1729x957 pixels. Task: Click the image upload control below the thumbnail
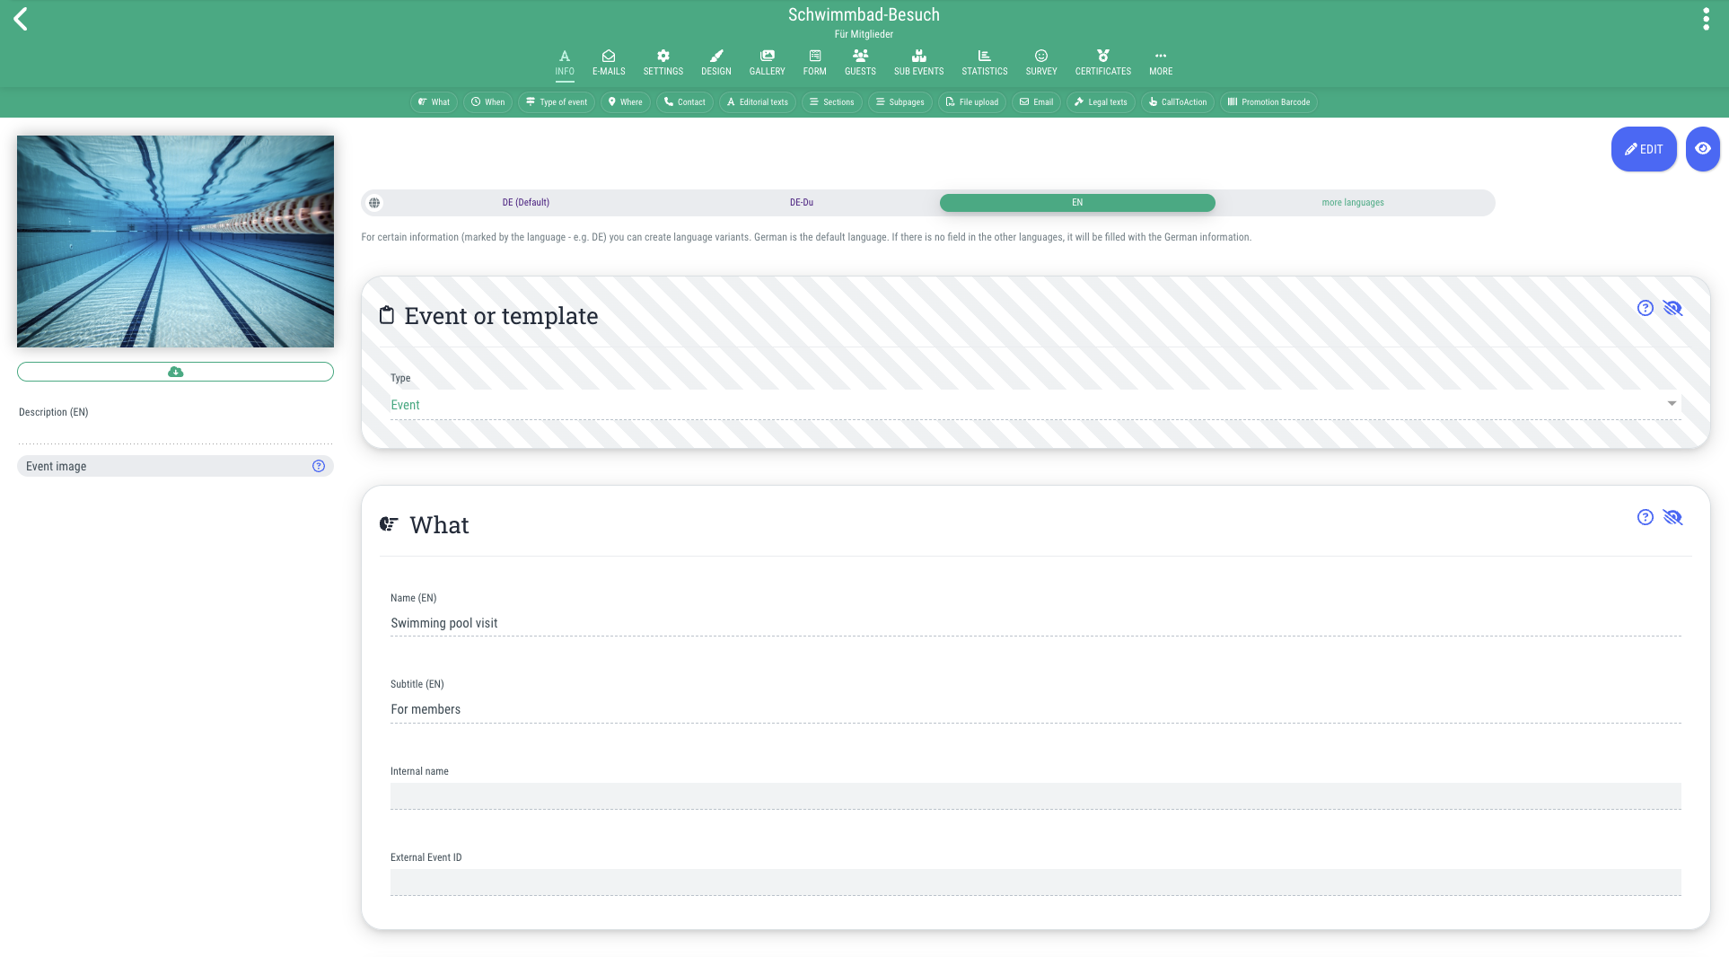(x=175, y=371)
